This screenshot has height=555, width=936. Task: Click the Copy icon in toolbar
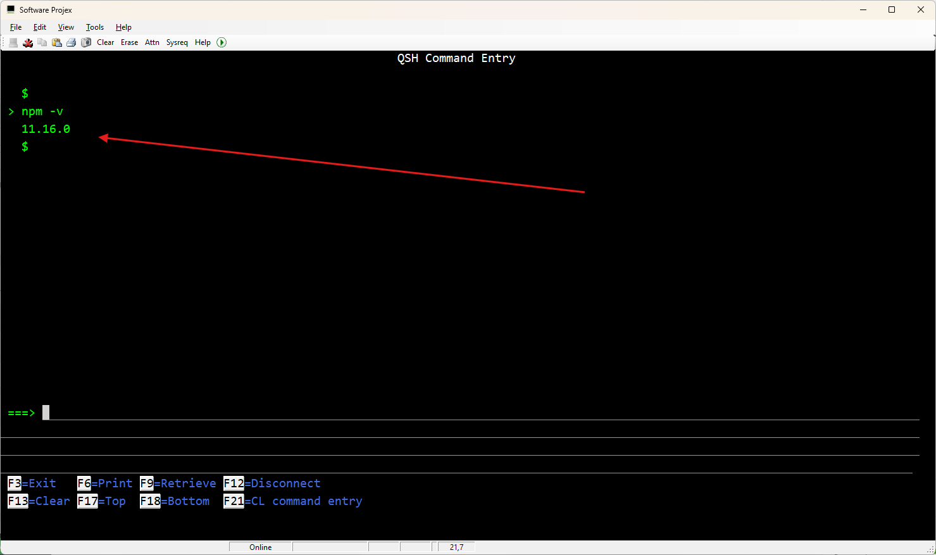coord(42,42)
